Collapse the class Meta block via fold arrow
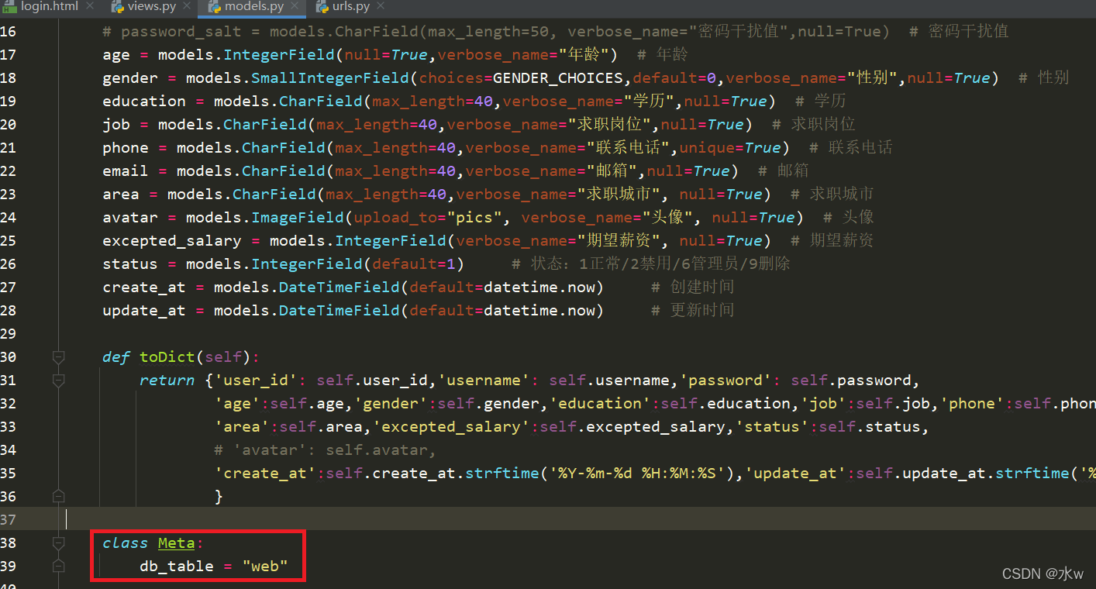This screenshot has height=589, width=1096. tap(58, 543)
